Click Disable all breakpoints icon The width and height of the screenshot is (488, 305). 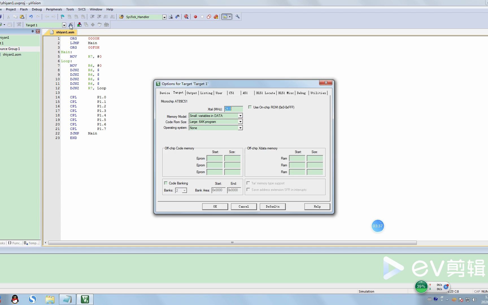tap(209, 17)
